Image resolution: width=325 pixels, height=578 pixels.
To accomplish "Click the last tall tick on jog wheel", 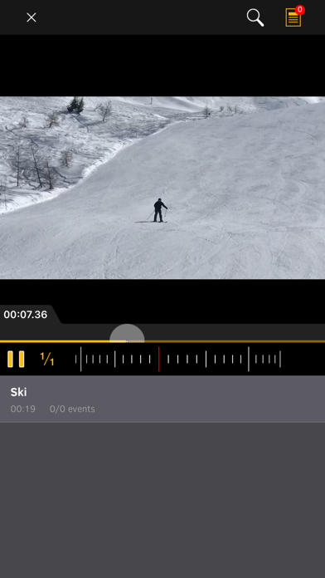I will tap(280, 359).
